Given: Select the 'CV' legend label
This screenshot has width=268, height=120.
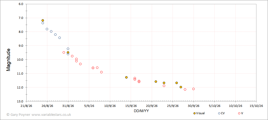Looking at the screenshot, I should [x=223, y=113].
